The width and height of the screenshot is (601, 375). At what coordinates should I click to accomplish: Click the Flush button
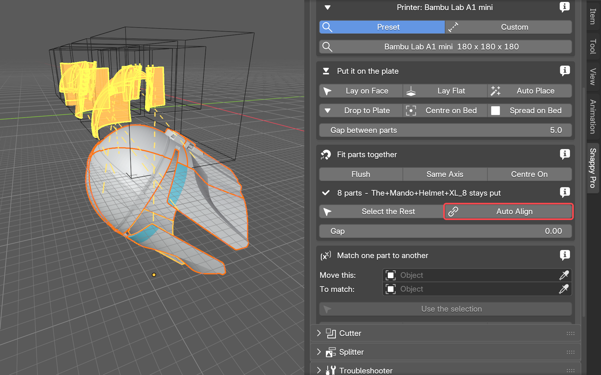click(361, 174)
